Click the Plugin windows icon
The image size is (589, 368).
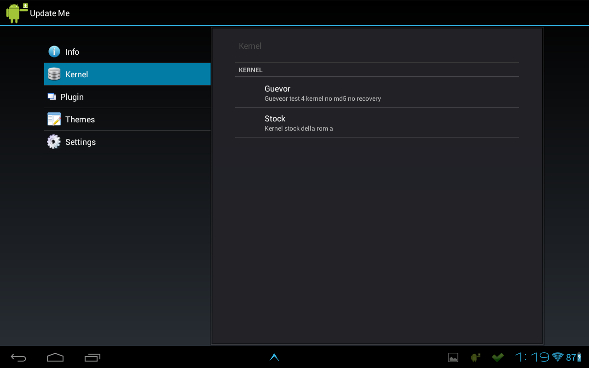coord(52,97)
